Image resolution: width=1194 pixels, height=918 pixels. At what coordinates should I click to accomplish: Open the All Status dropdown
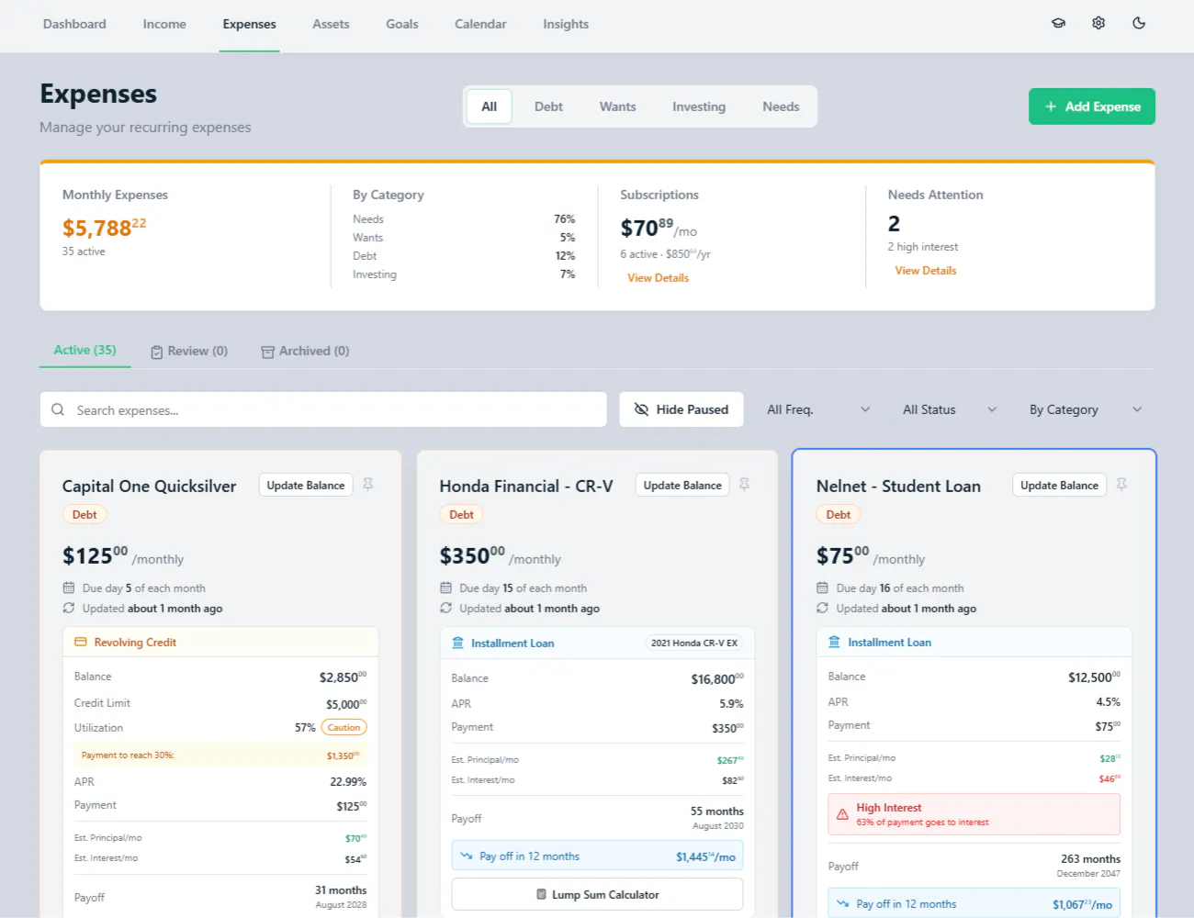(950, 409)
